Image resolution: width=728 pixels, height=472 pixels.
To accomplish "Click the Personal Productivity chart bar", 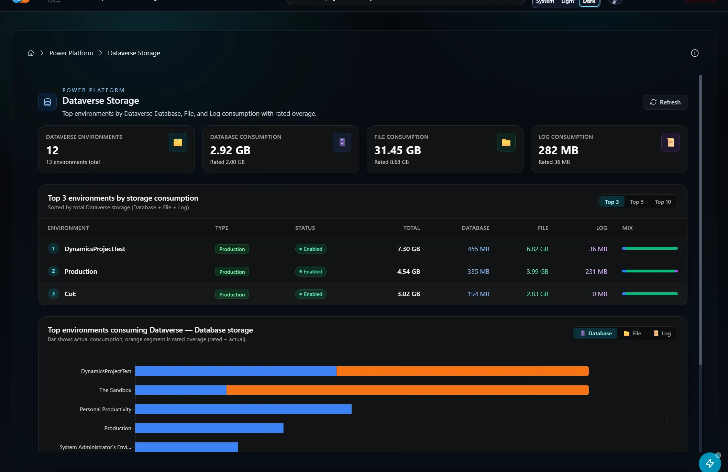I will point(243,409).
